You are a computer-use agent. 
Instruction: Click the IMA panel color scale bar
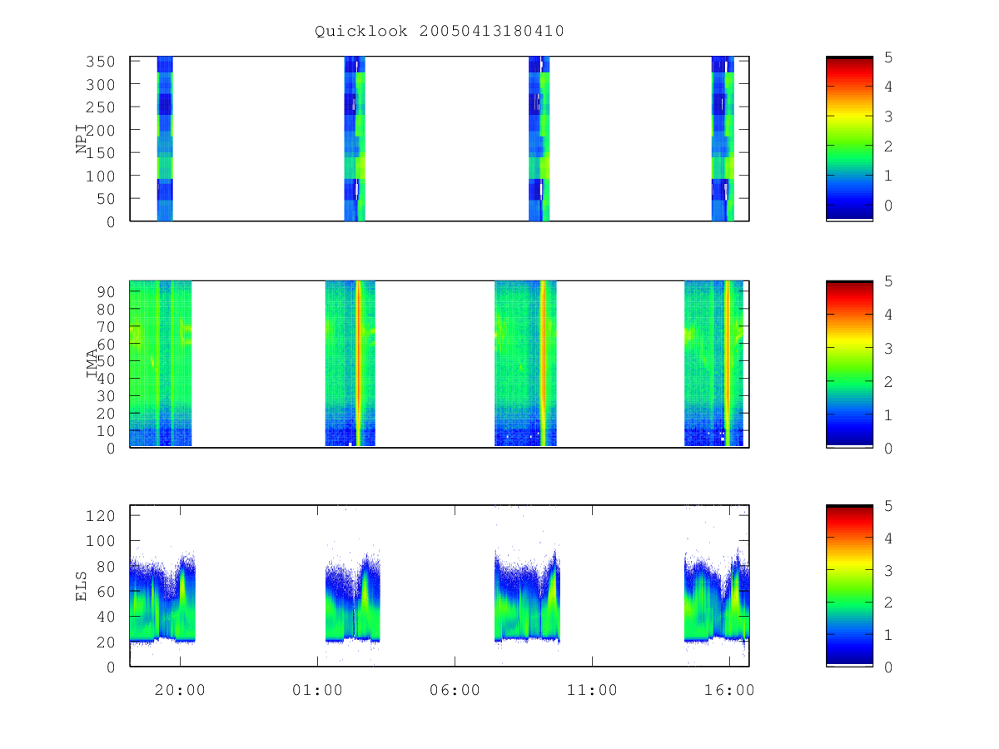click(849, 364)
